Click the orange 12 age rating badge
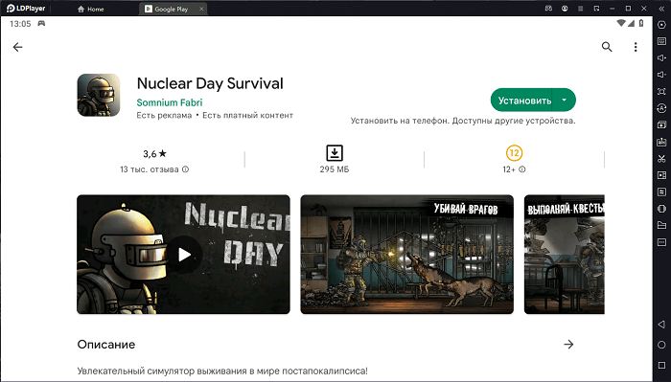The height and width of the screenshot is (382, 671). click(x=514, y=152)
